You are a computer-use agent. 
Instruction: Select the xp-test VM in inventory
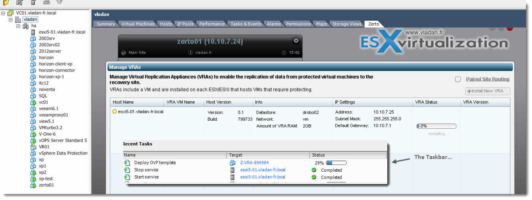pos(46,179)
